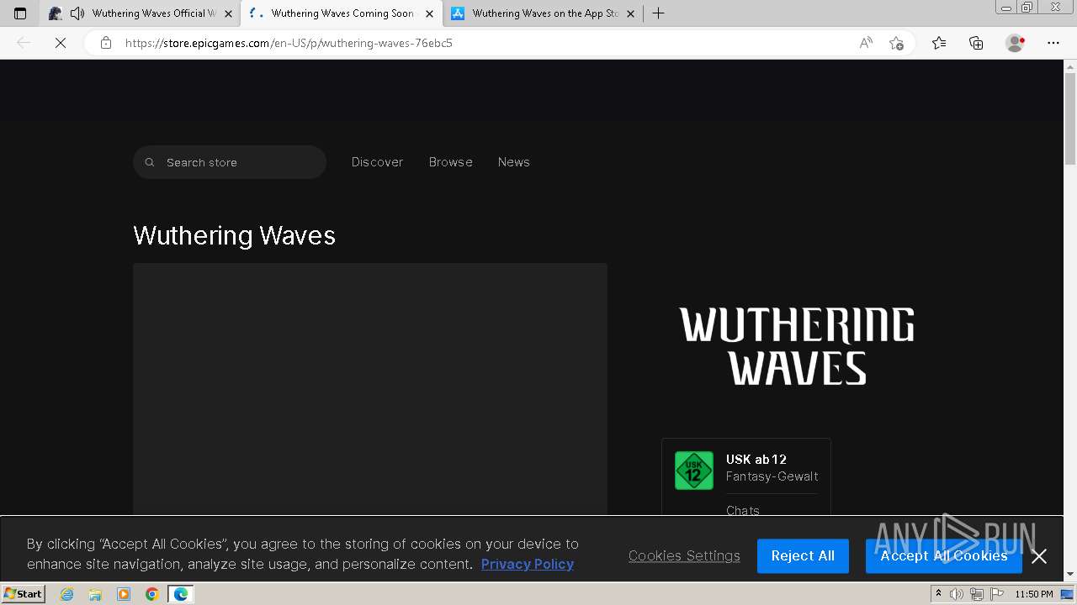Launch Internet Explorer from taskbar
1077x605 pixels.
coord(66,594)
